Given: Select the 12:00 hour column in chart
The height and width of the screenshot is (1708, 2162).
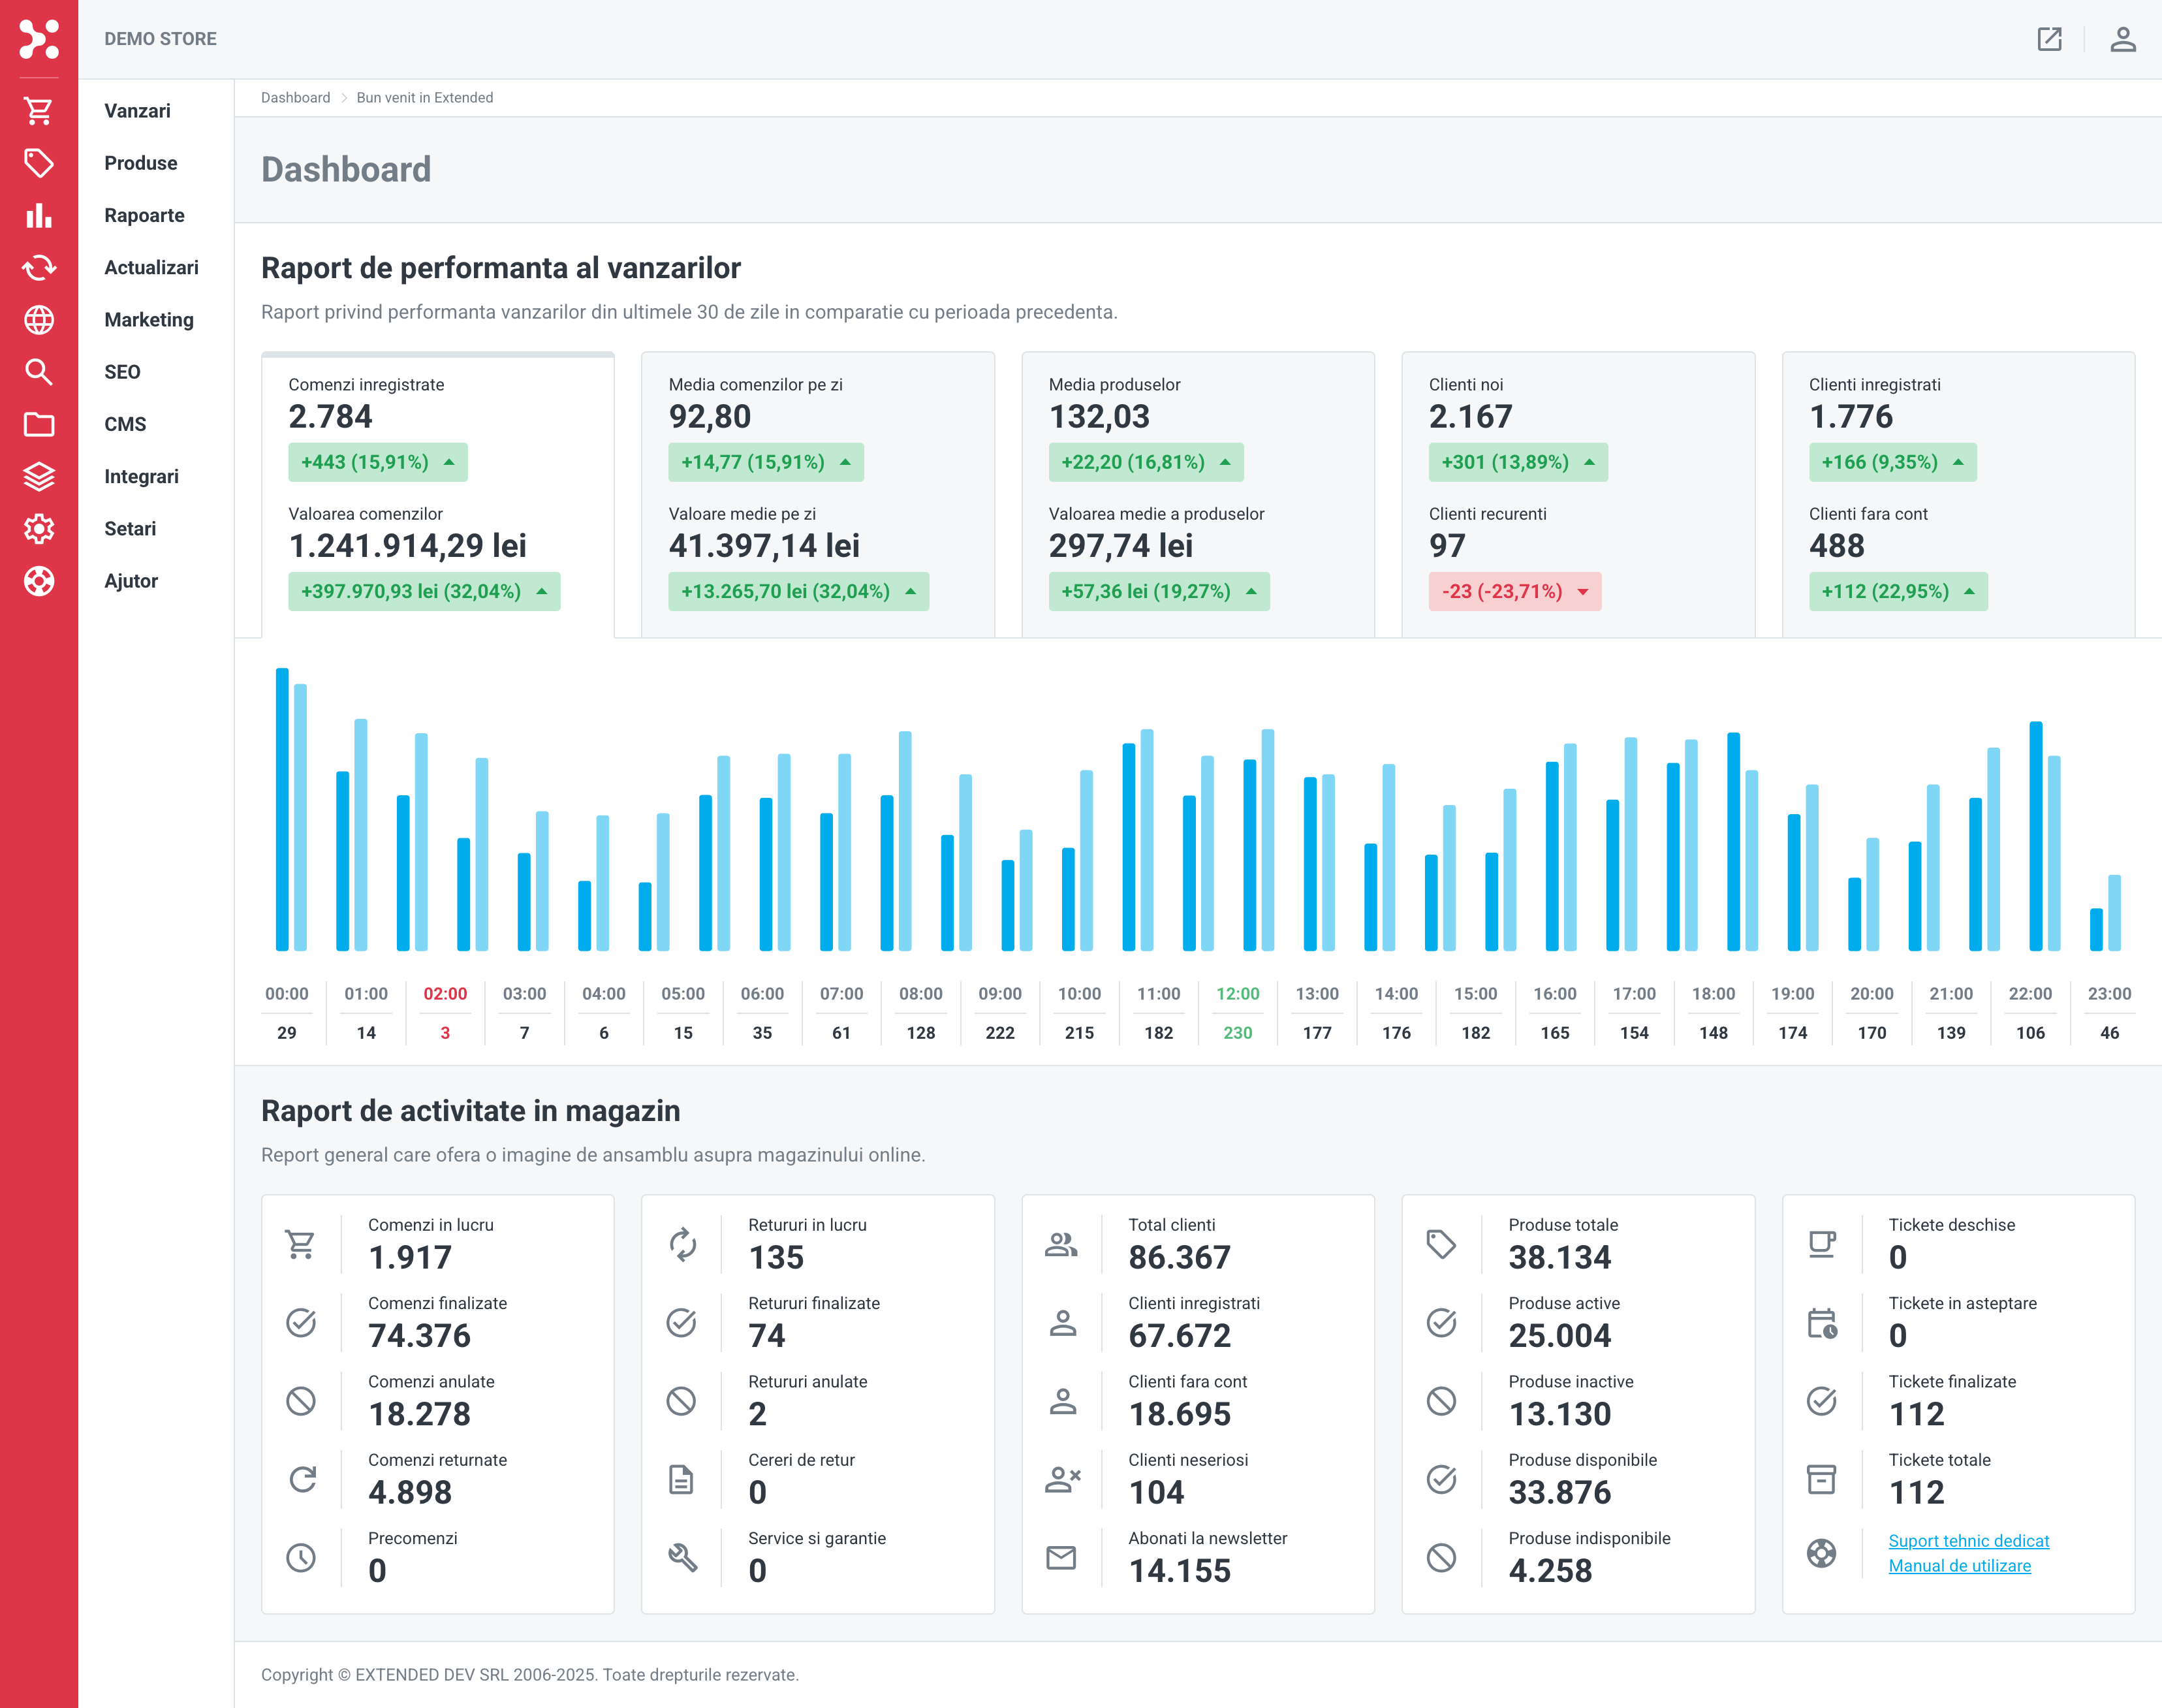Looking at the screenshot, I should tap(1238, 1012).
